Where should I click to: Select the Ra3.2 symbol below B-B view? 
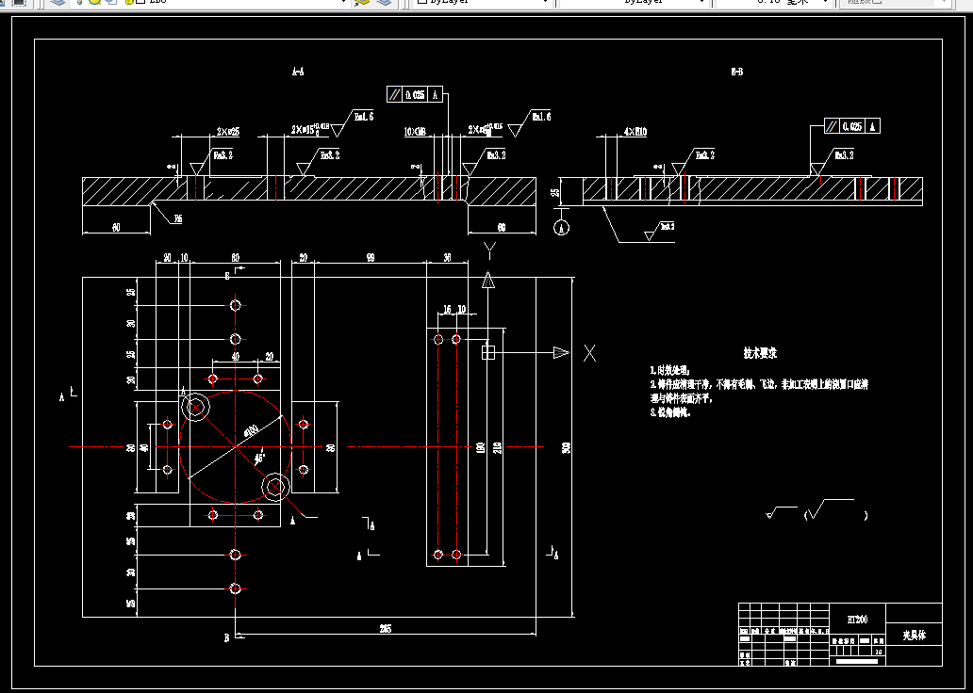[x=660, y=231]
